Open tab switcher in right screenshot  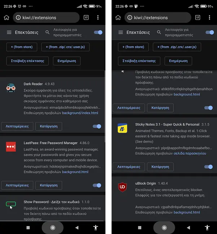click(x=198, y=18)
